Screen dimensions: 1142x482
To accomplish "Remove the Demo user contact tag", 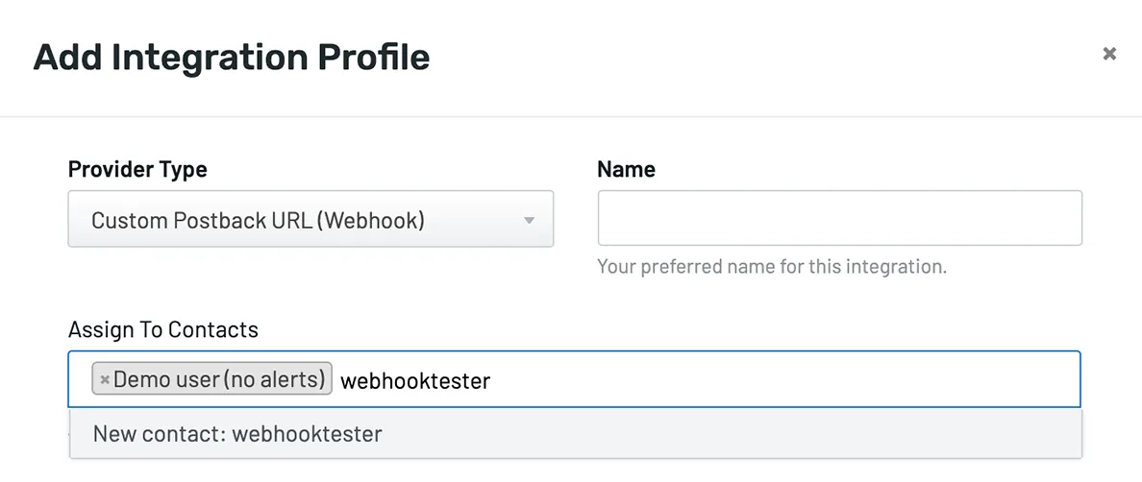I will [x=105, y=380].
